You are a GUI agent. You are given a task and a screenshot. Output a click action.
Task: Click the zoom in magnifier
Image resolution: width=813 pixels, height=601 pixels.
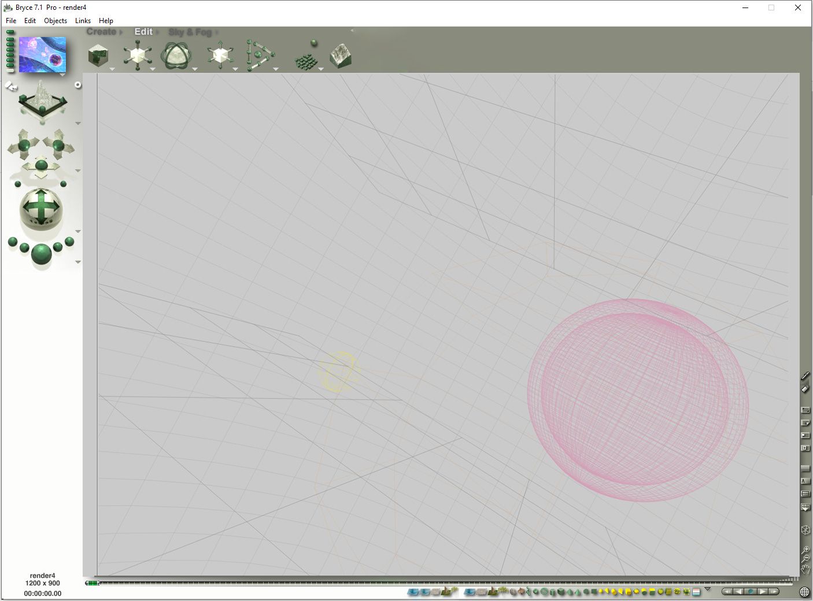coord(805,550)
